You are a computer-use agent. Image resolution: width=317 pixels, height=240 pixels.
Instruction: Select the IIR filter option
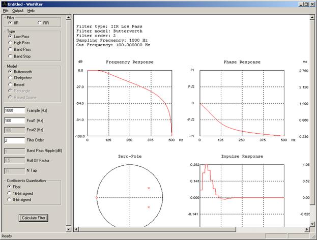[10, 23]
